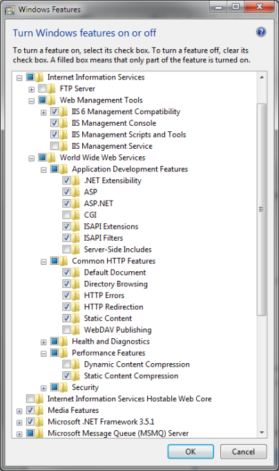Click the Media Features folder icon

coord(39,410)
